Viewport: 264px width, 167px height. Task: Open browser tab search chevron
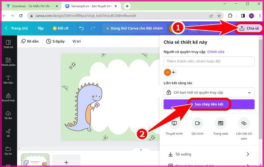(x=225, y=4)
